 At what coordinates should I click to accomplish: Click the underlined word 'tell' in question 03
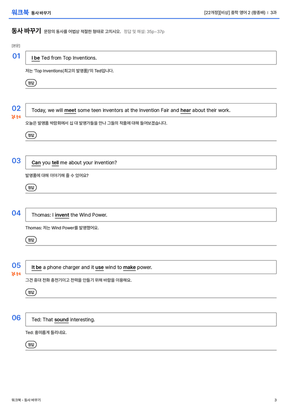coord(55,163)
